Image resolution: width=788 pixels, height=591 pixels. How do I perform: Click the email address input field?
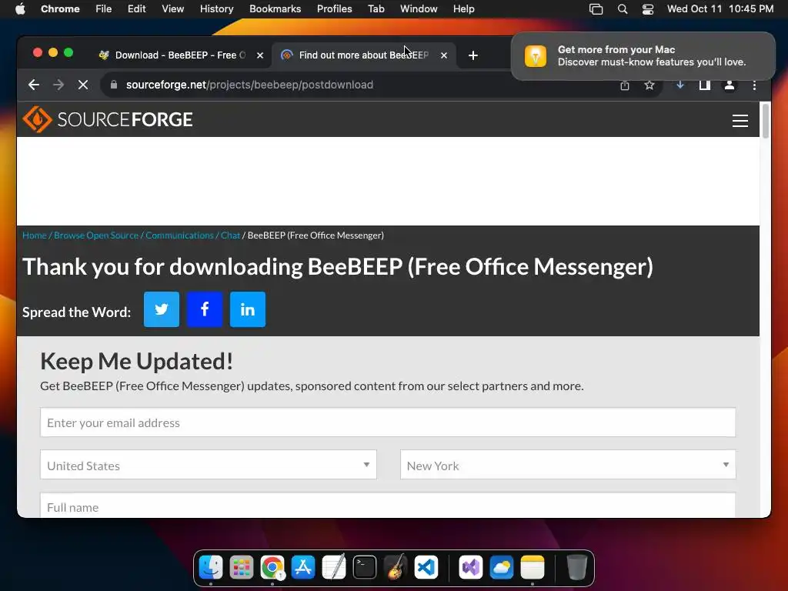388,422
